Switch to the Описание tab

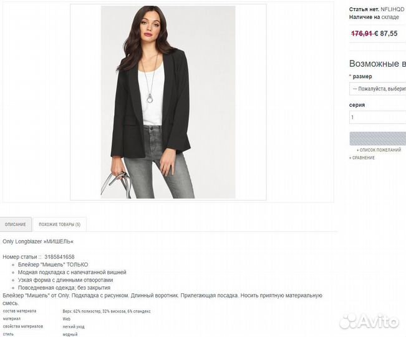pyautogui.click(x=16, y=224)
